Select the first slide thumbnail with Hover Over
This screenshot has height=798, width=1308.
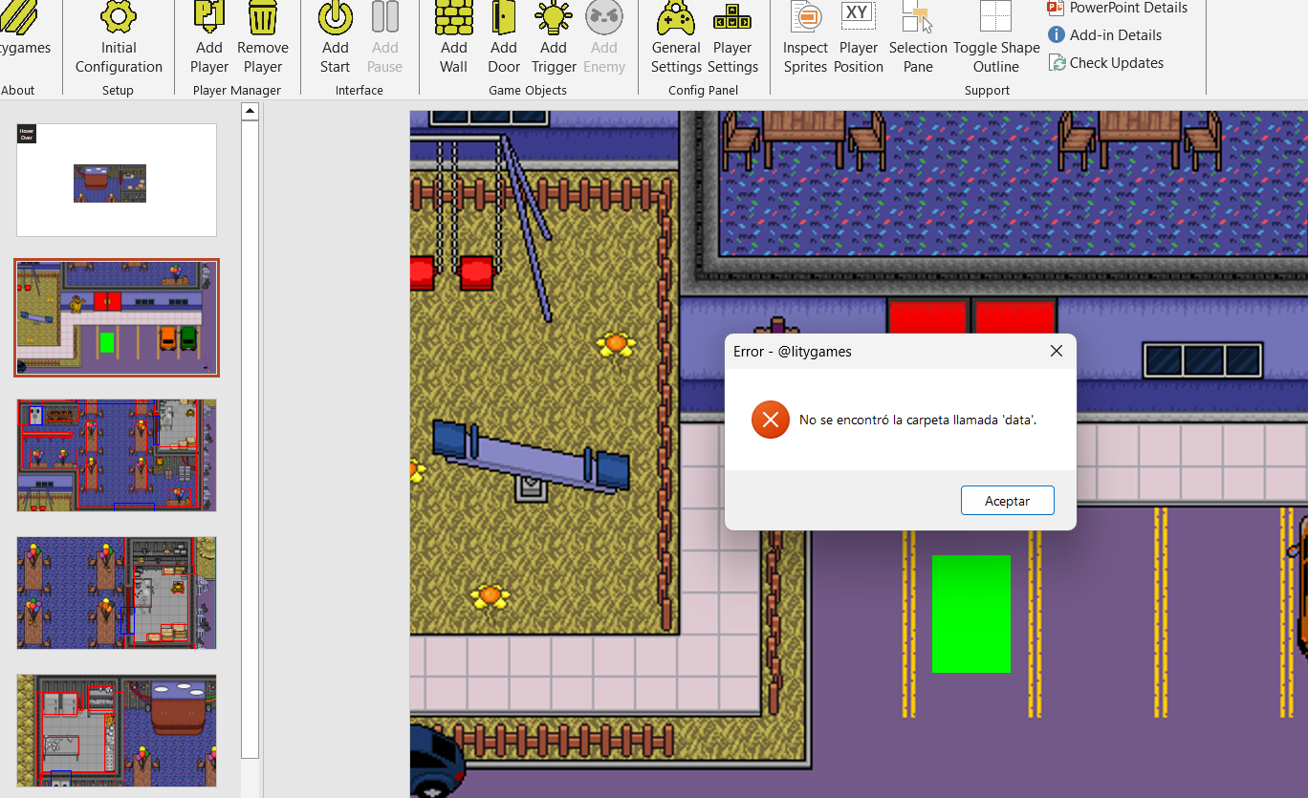(x=117, y=180)
